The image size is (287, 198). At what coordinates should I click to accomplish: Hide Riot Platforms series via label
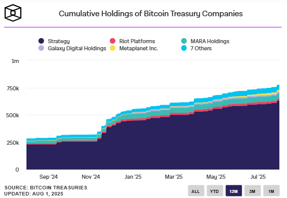point(137,41)
